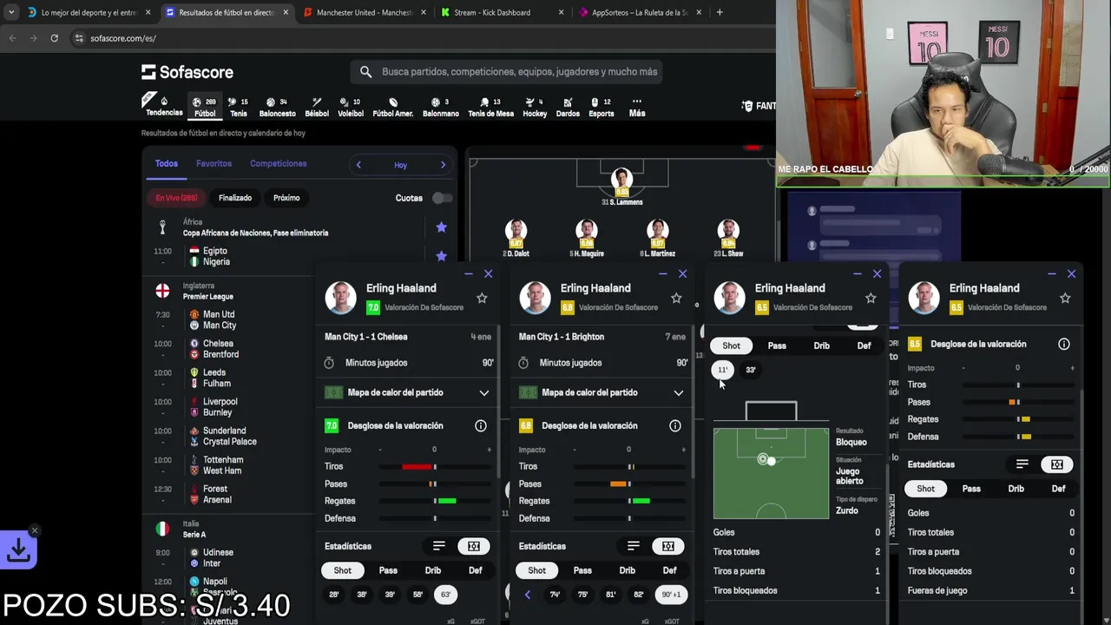Screen dimensions: 1111x625
Task: Select Def tab next to 11' shot map
Action: [864, 345]
